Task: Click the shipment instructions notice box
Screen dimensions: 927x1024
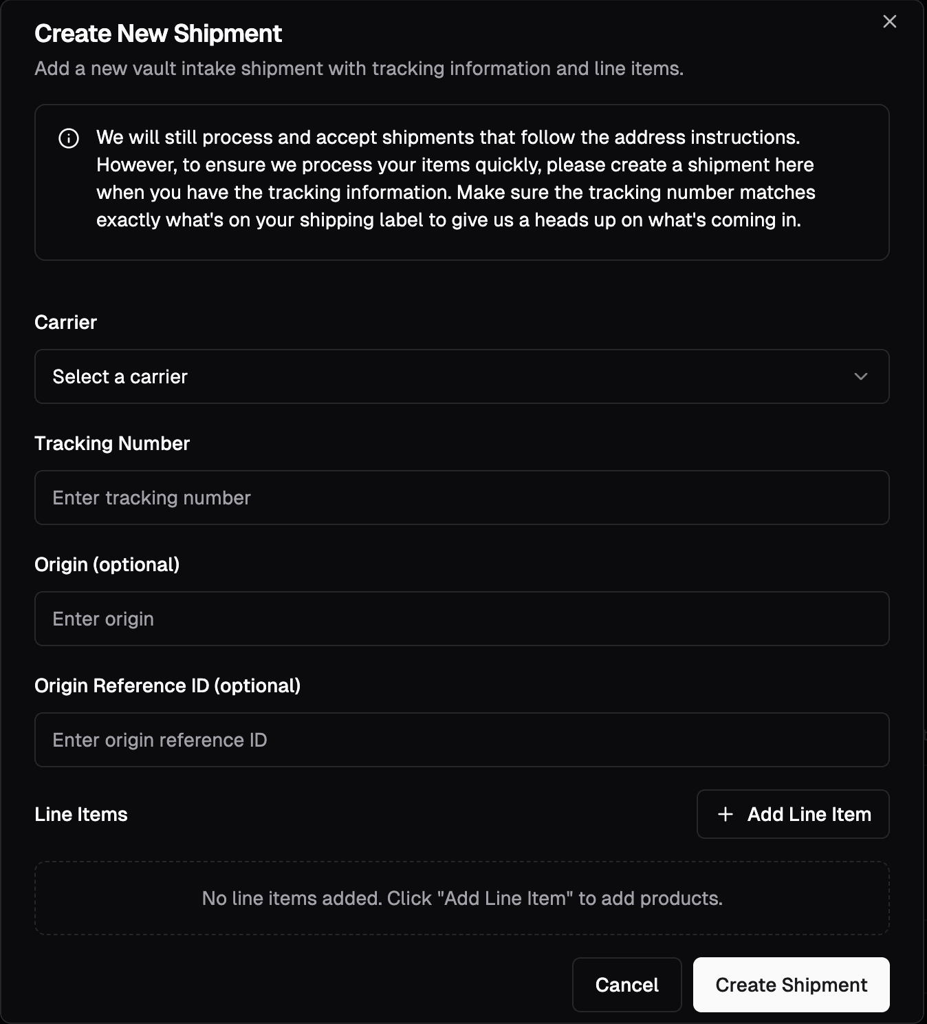Action: pyautogui.click(x=461, y=181)
